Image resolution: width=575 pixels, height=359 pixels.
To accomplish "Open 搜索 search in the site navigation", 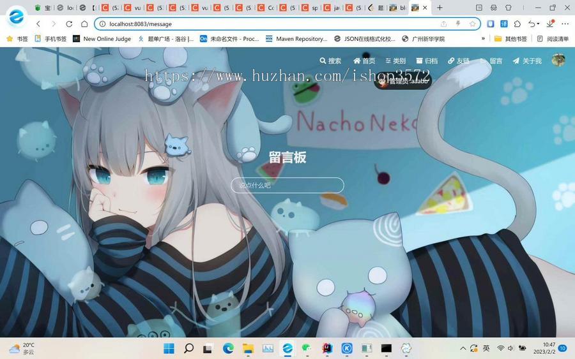I will pyautogui.click(x=330, y=61).
